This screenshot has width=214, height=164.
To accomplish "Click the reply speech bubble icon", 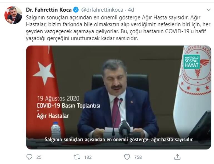I will click(29, 157).
